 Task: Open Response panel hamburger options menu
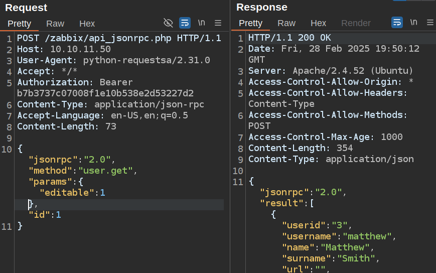coord(430,23)
